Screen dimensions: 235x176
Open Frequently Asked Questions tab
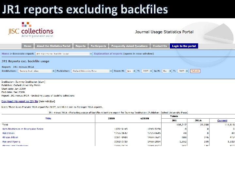[x=129, y=46]
